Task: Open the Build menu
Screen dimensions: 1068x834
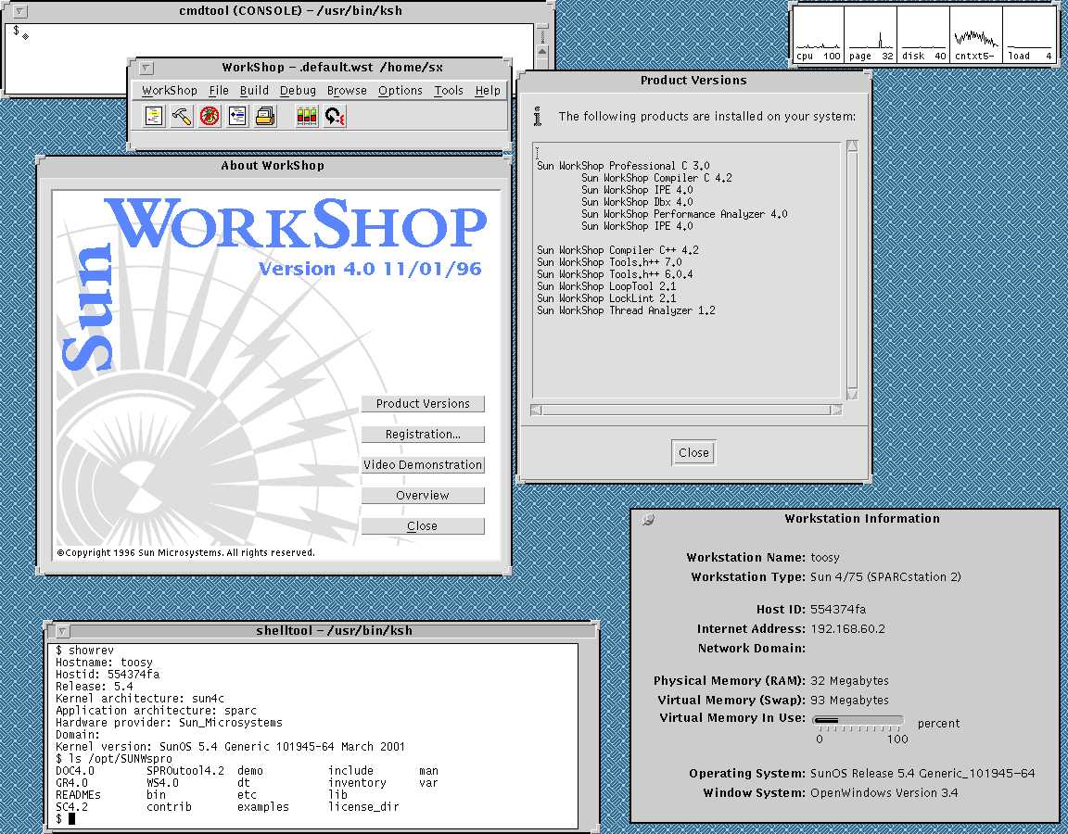Action: point(254,91)
